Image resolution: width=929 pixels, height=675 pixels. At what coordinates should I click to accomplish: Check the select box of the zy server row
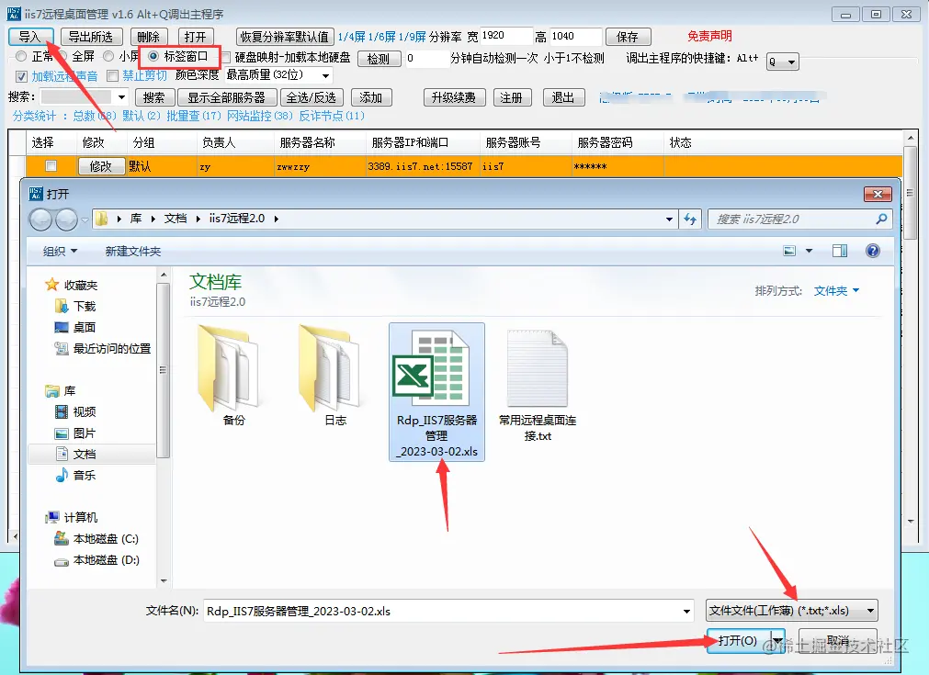click(51, 166)
